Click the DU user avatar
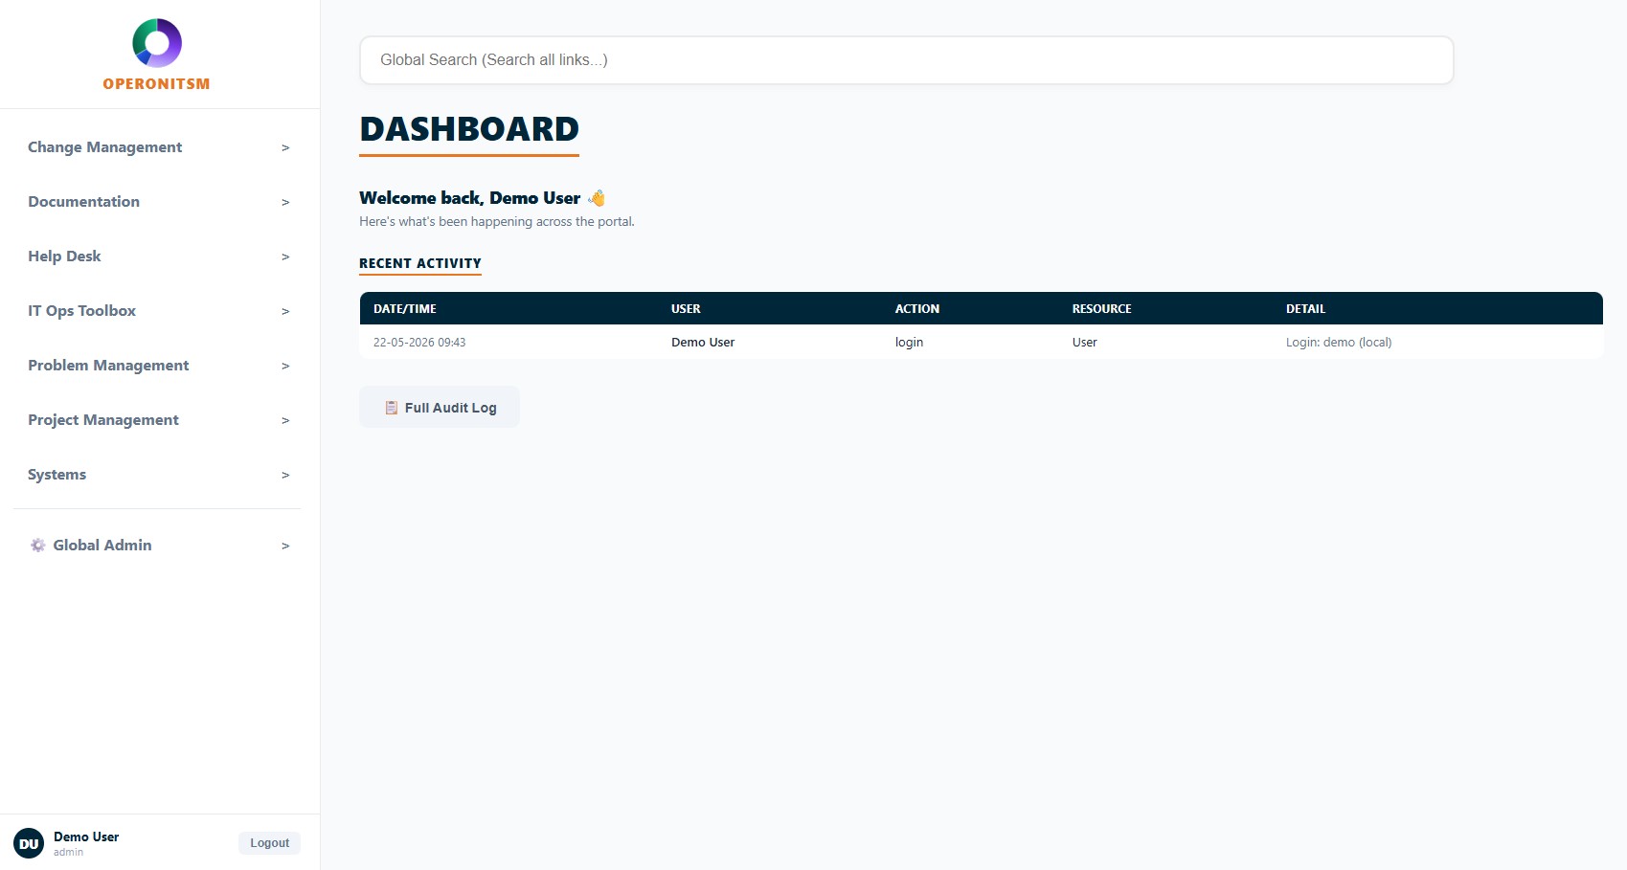 [29, 843]
